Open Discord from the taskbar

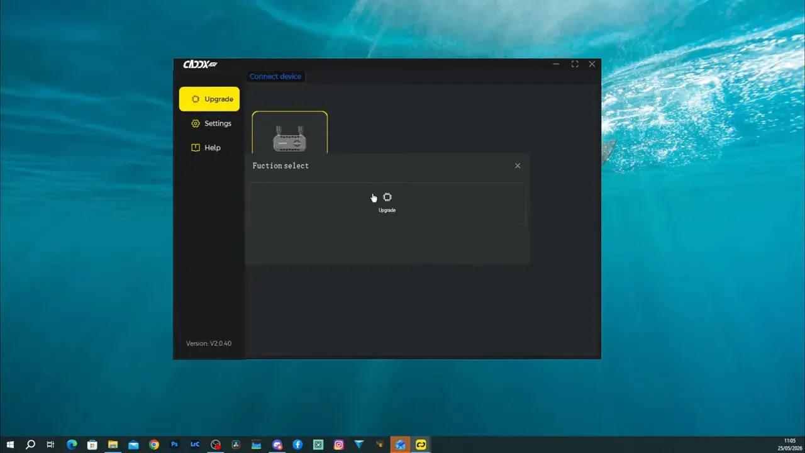[277, 445]
